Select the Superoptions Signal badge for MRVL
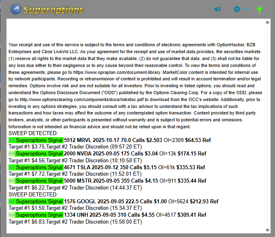Image resolution: width=275 pixels, height=237 pixels. pyautogui.click(x=36, y=140)
